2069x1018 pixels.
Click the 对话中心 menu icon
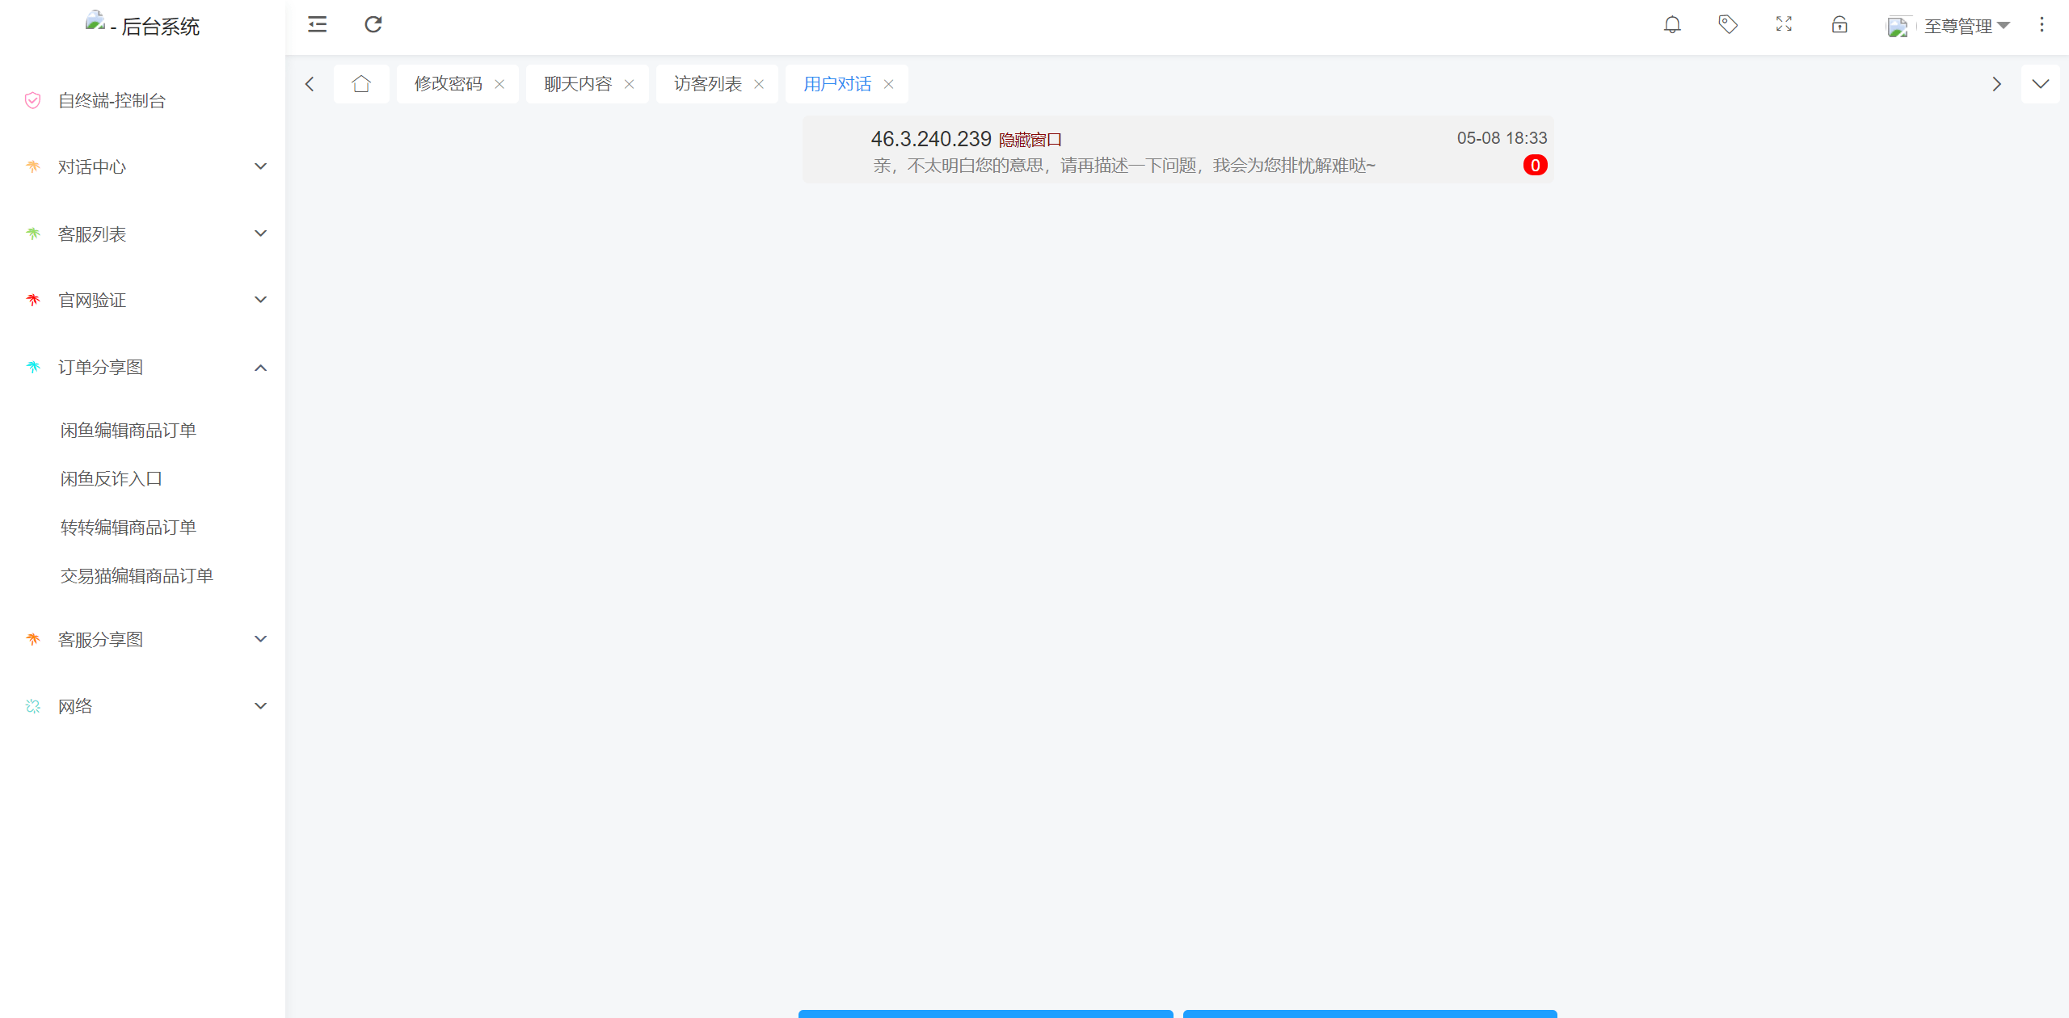(33, 166)
